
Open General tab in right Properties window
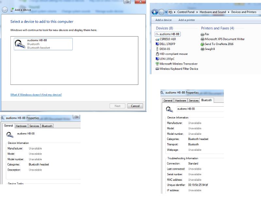tap(168, 100)
